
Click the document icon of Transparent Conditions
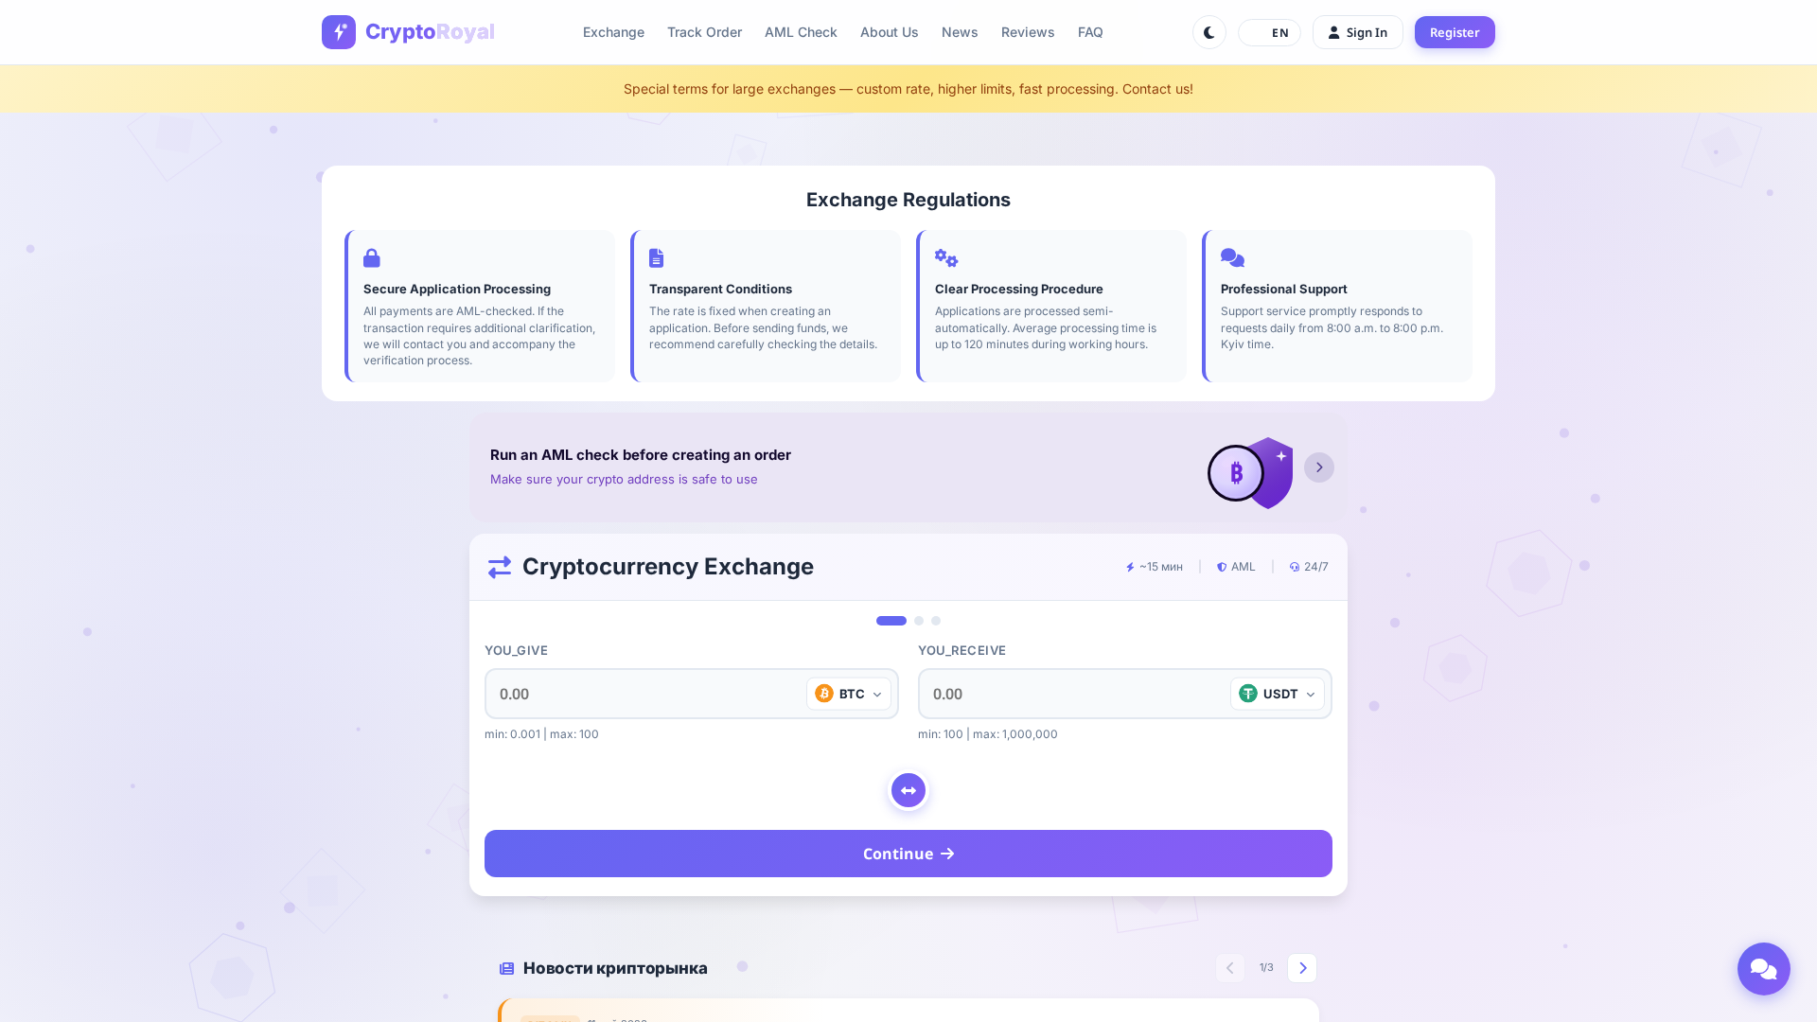coord(657,257)
